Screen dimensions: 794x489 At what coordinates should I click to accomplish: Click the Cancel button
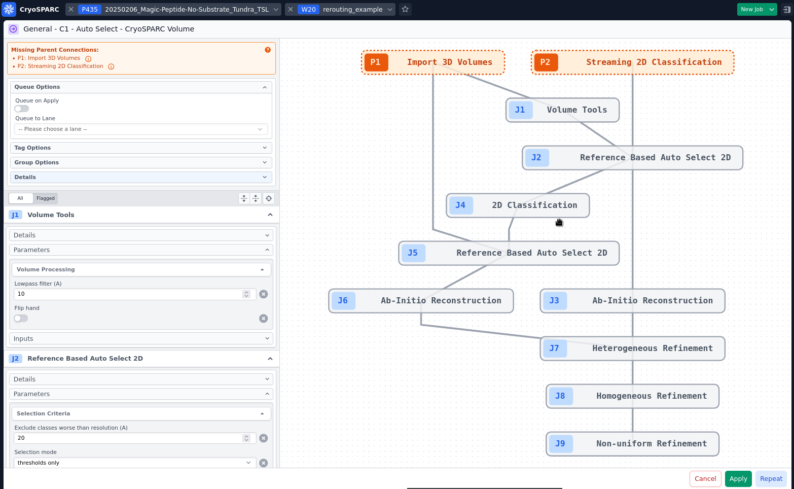click(705, 479)
